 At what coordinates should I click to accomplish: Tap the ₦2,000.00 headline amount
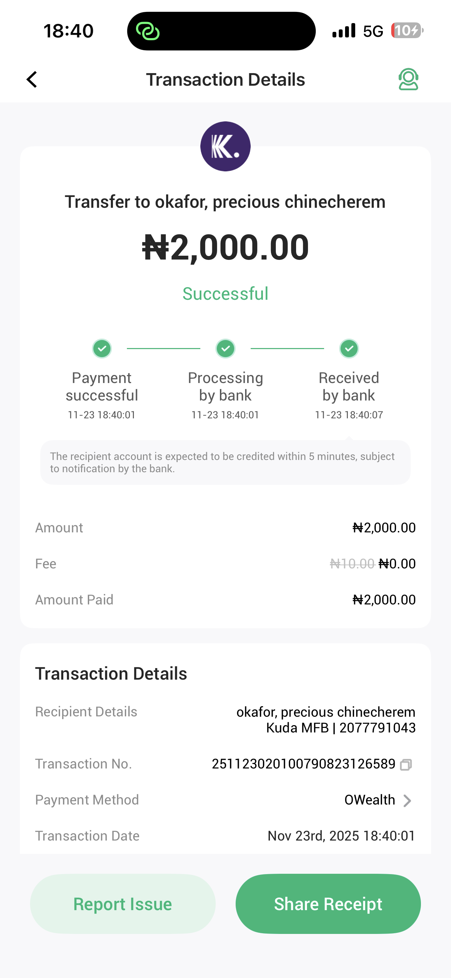225,247
